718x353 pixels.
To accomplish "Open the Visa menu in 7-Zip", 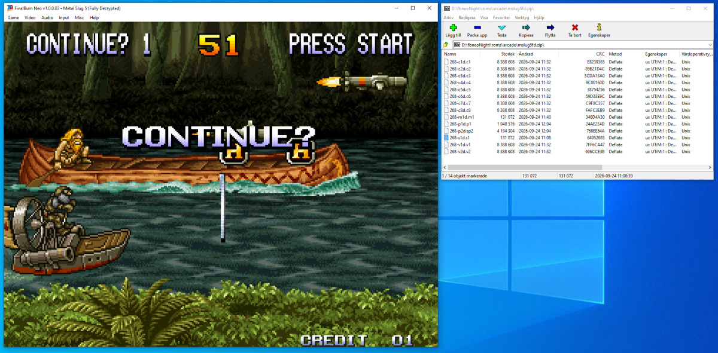I will point(484,18).
